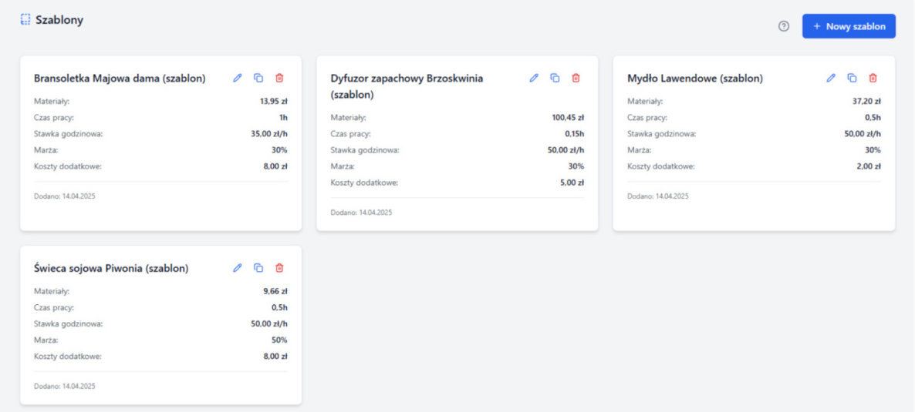Image resolution: width=915 pixels, height=412 pixels.
Task: Open editing for Świeca sojowa Piwonia
Action: pos(238,268)
